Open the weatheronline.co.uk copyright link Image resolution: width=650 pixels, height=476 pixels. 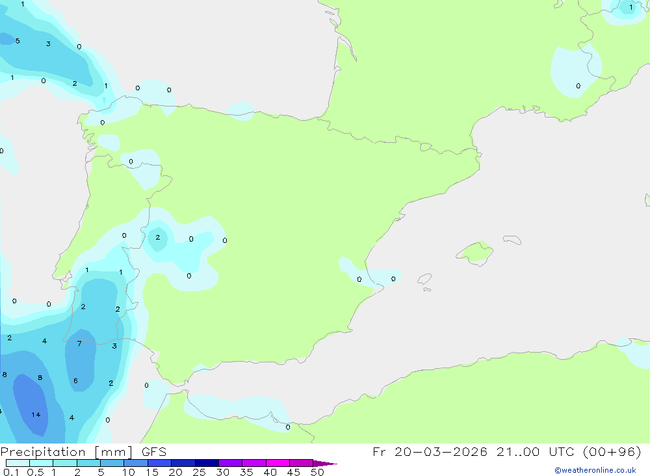pos(595,470)
